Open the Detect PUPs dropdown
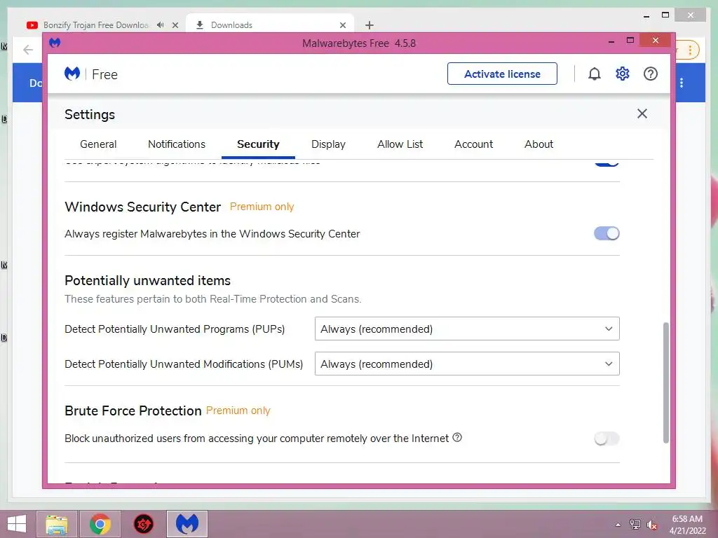Screen dimensions: 718x538 click(x=467, y=329)
